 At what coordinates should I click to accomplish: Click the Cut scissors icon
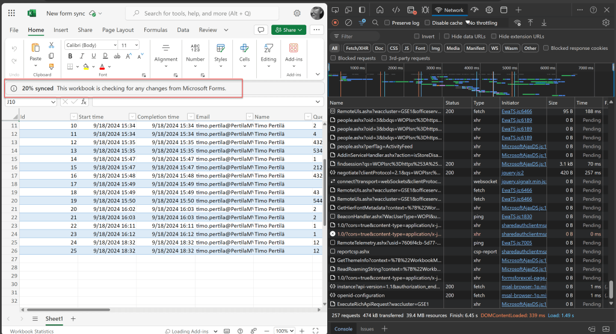[x=52, y=45]
